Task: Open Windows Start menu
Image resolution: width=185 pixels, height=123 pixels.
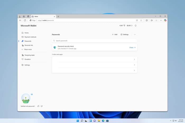Action: point(78,121)
